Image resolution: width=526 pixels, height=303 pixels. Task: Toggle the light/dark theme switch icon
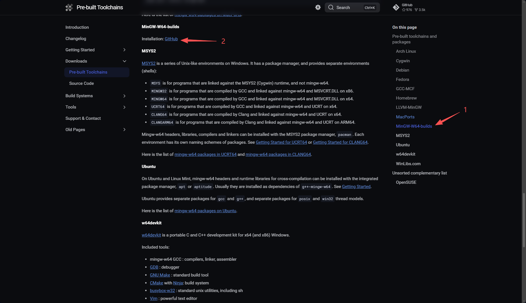(318, 8)
